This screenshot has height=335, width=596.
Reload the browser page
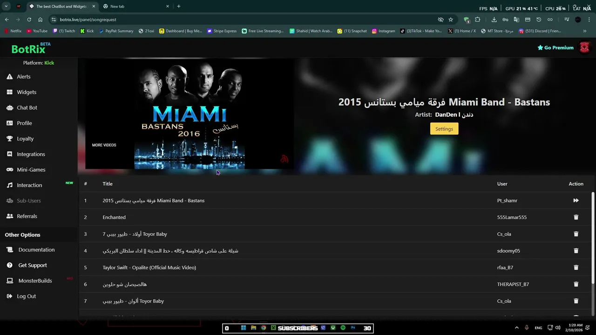click(x=29, y=20)
